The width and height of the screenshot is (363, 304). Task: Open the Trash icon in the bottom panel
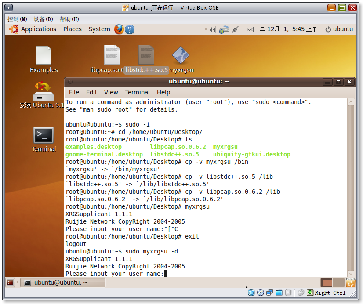pyautogui.click(x=351, y=282)
